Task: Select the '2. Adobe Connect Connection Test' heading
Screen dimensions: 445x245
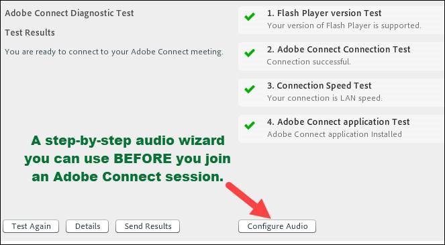Action: [x=338, y=50]
